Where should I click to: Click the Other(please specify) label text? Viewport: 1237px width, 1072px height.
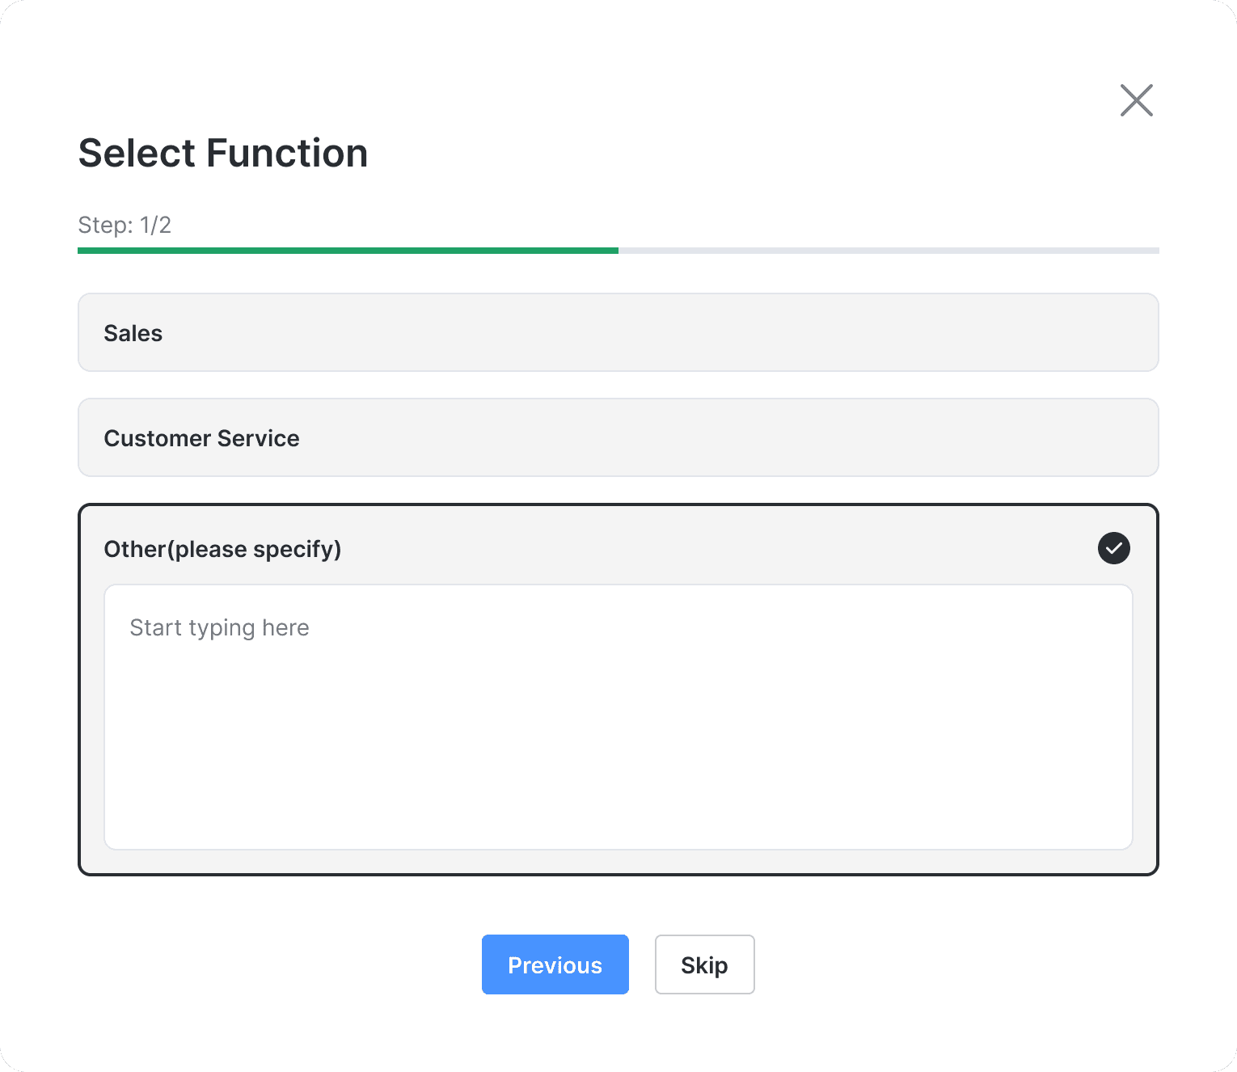click(222, 549)
